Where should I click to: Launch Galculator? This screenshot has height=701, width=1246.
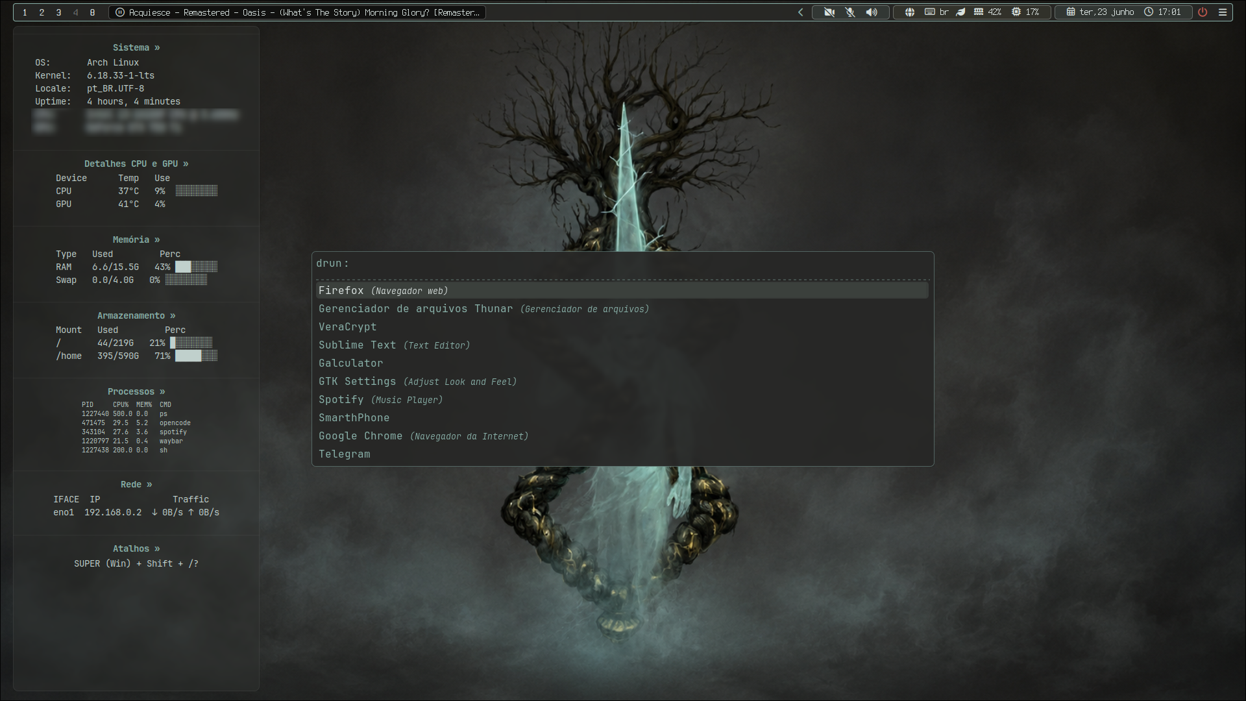tap(622, 363)
